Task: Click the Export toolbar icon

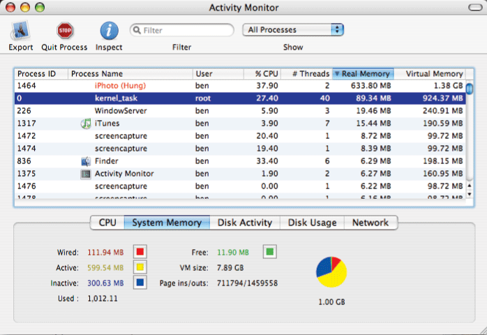Action: [x=20, y=31]
